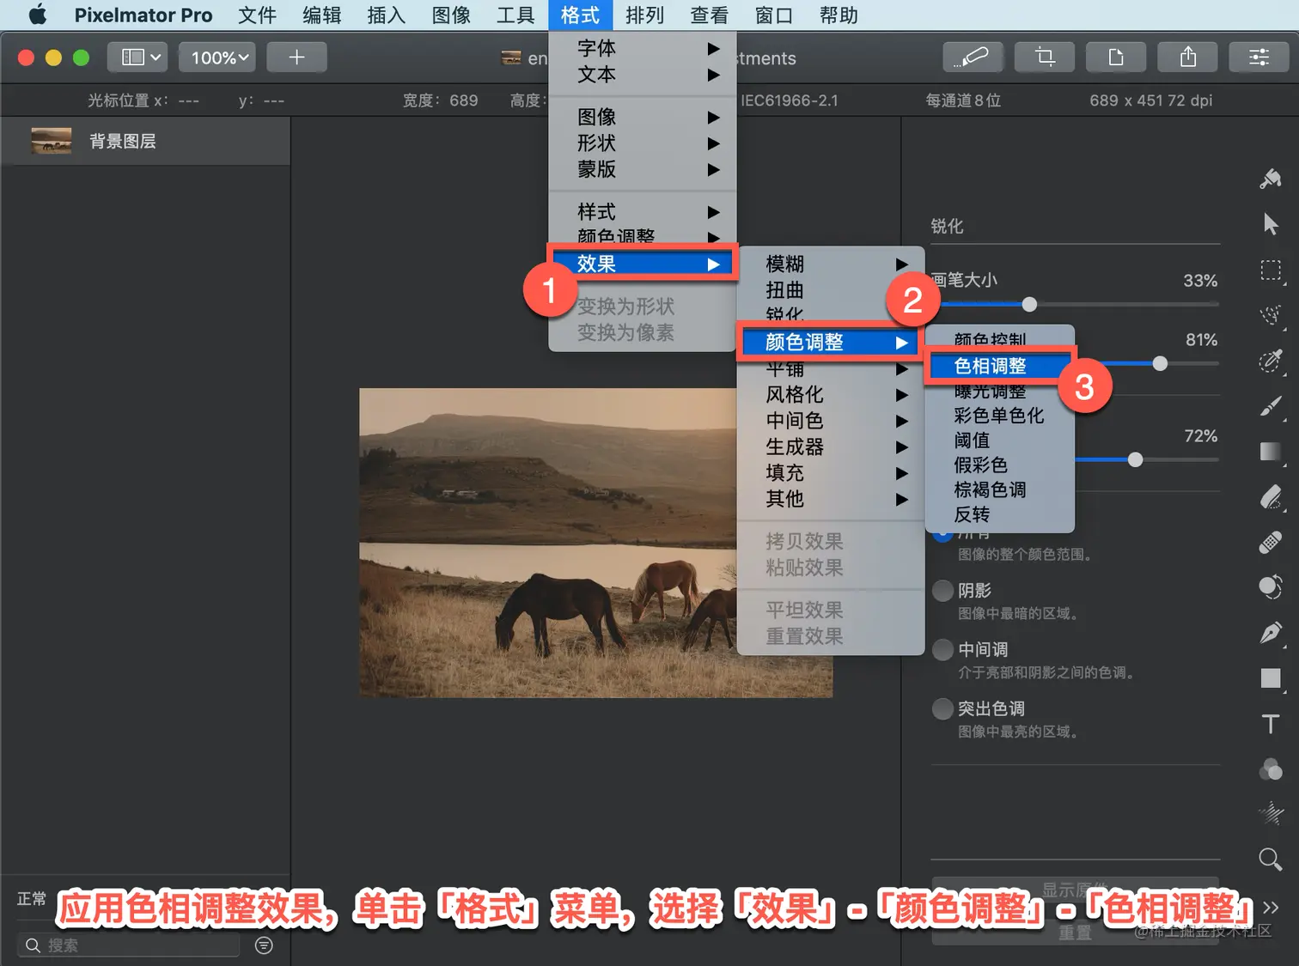Choose the Rectangular Selection tool
This screenshot has height=966, width=1299.
click(x=1271, y=270)
